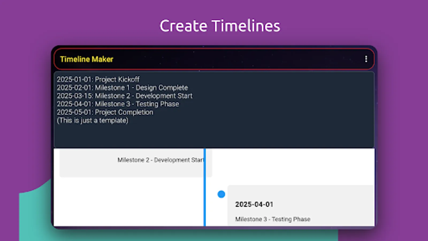Screen dimensions: 428x241
Task: Click the Timeline Maker app bar title
Action: [86, 59]
